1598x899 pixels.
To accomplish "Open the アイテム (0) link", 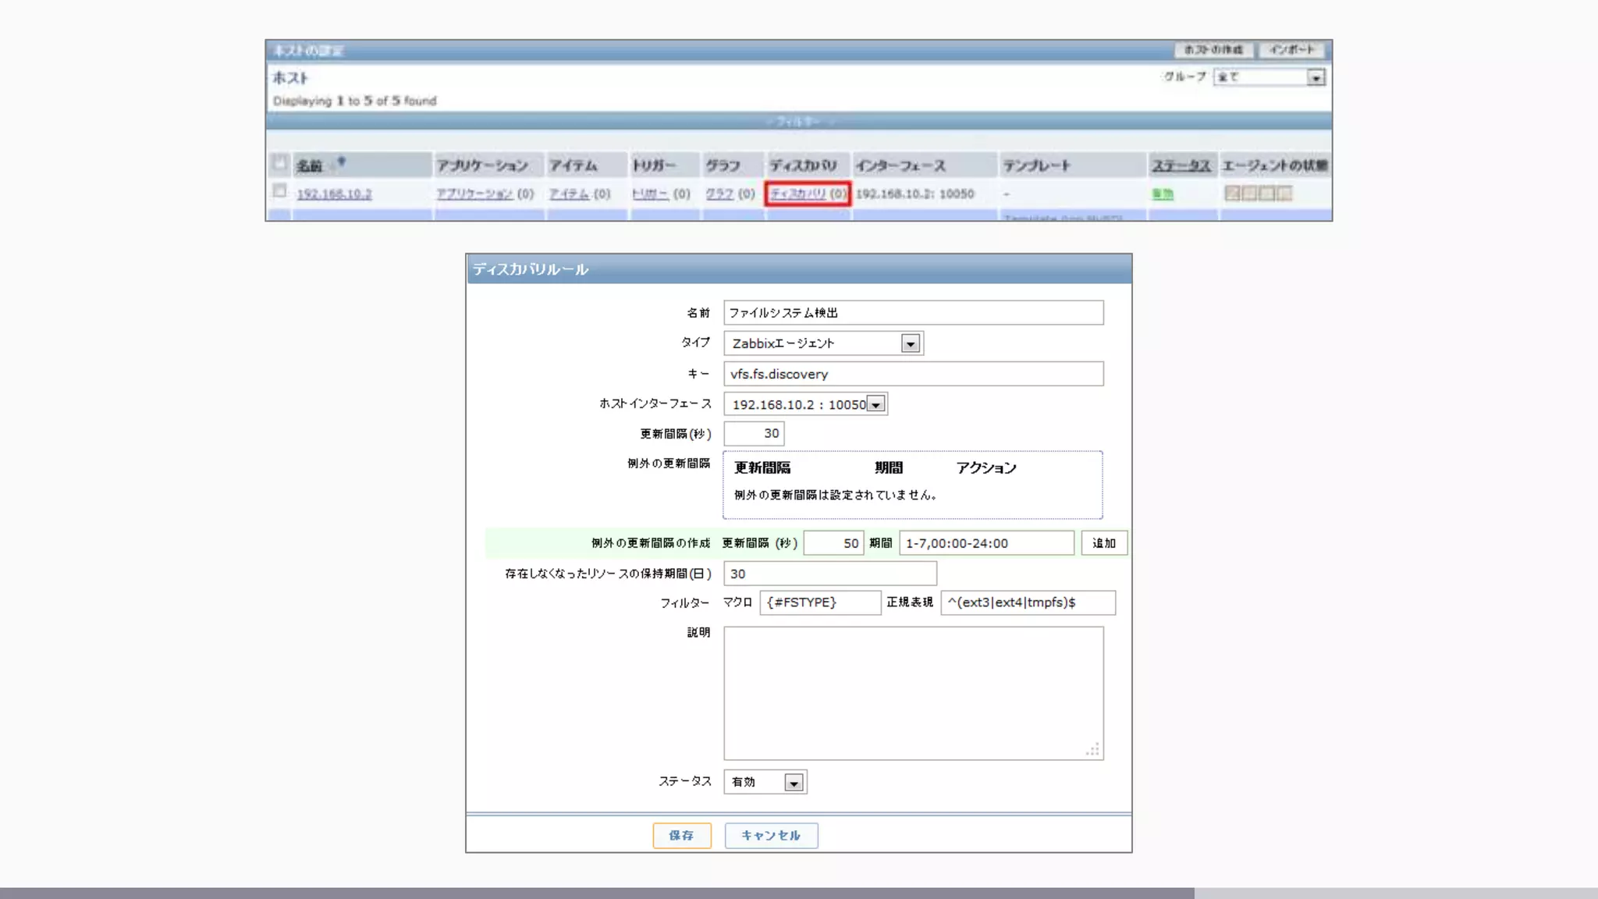I will (569, 194).
